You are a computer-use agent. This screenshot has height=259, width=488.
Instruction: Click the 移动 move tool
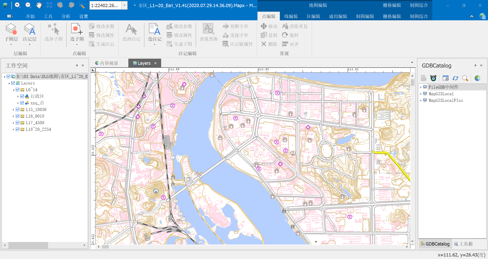tap(269, 26)
